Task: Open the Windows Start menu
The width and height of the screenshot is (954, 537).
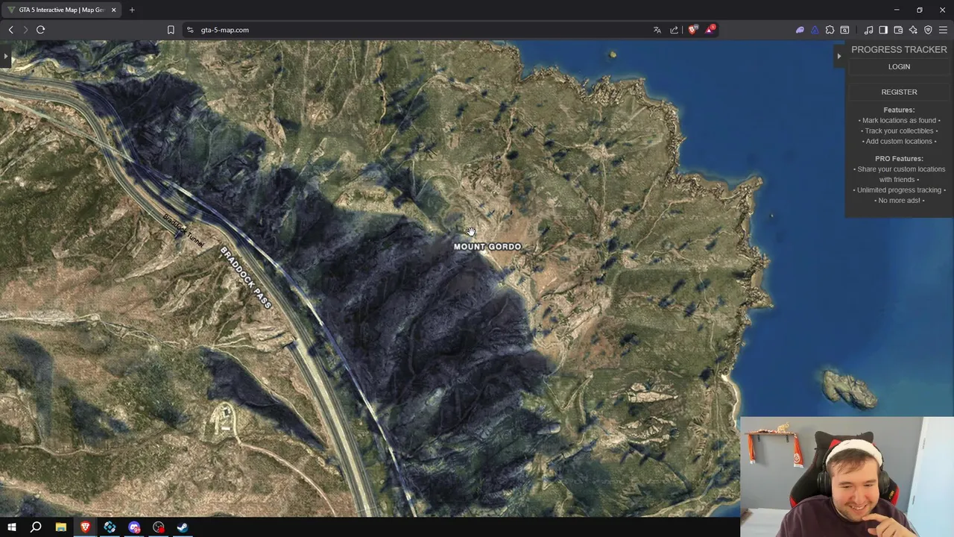Action: pyautogui.click(x=11, y=527)
